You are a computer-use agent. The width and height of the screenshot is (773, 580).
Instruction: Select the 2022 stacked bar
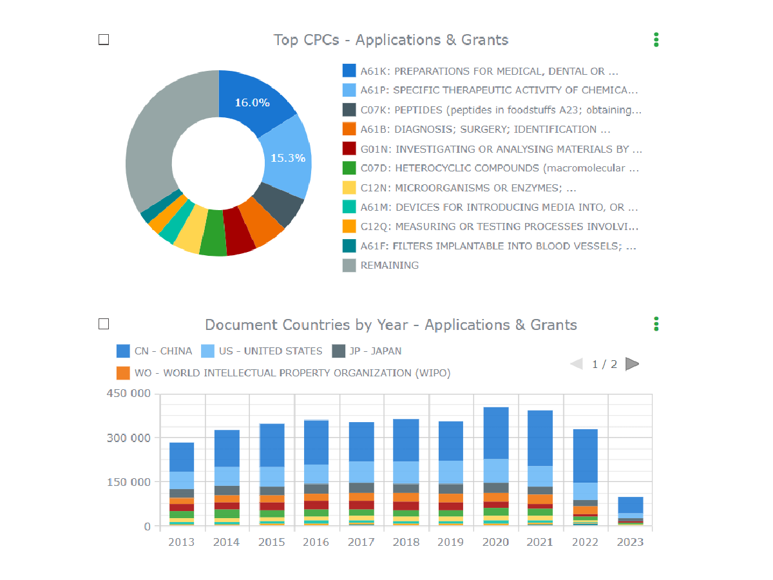[x=586, y=478]
